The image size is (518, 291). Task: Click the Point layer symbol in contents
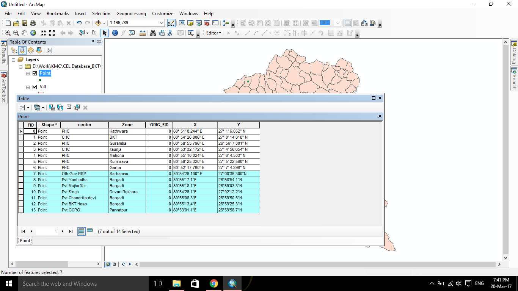pyautogui.click(x=40, y=80)
